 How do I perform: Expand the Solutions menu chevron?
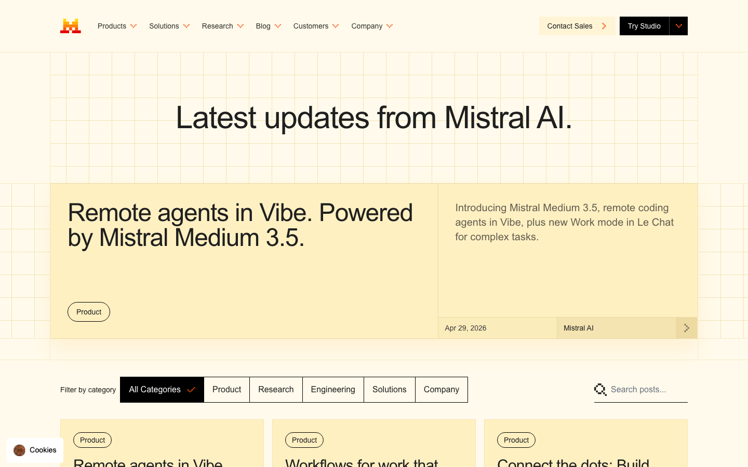[186, 26]
